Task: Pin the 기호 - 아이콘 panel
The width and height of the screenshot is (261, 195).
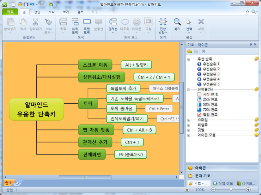Action: [x=250, y=44]
